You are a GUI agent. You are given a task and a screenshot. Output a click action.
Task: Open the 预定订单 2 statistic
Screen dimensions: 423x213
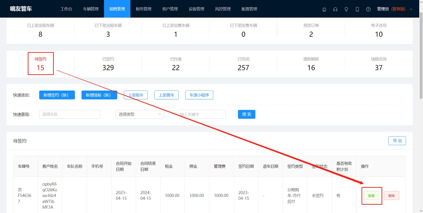[x=311, y=30]
